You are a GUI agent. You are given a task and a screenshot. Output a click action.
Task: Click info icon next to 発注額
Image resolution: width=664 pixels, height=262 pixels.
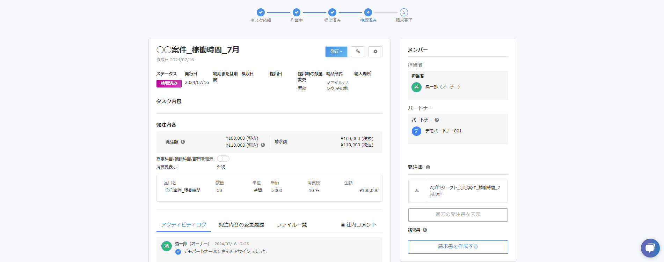183,142
